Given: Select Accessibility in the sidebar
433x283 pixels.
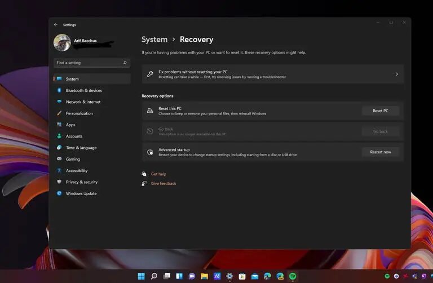Looking at the screenshot, I should click(x=77, y=170).
